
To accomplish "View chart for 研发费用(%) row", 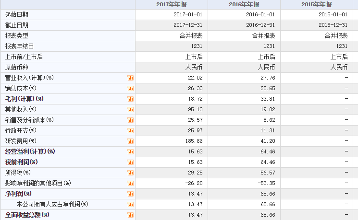I will click(130, 141).
